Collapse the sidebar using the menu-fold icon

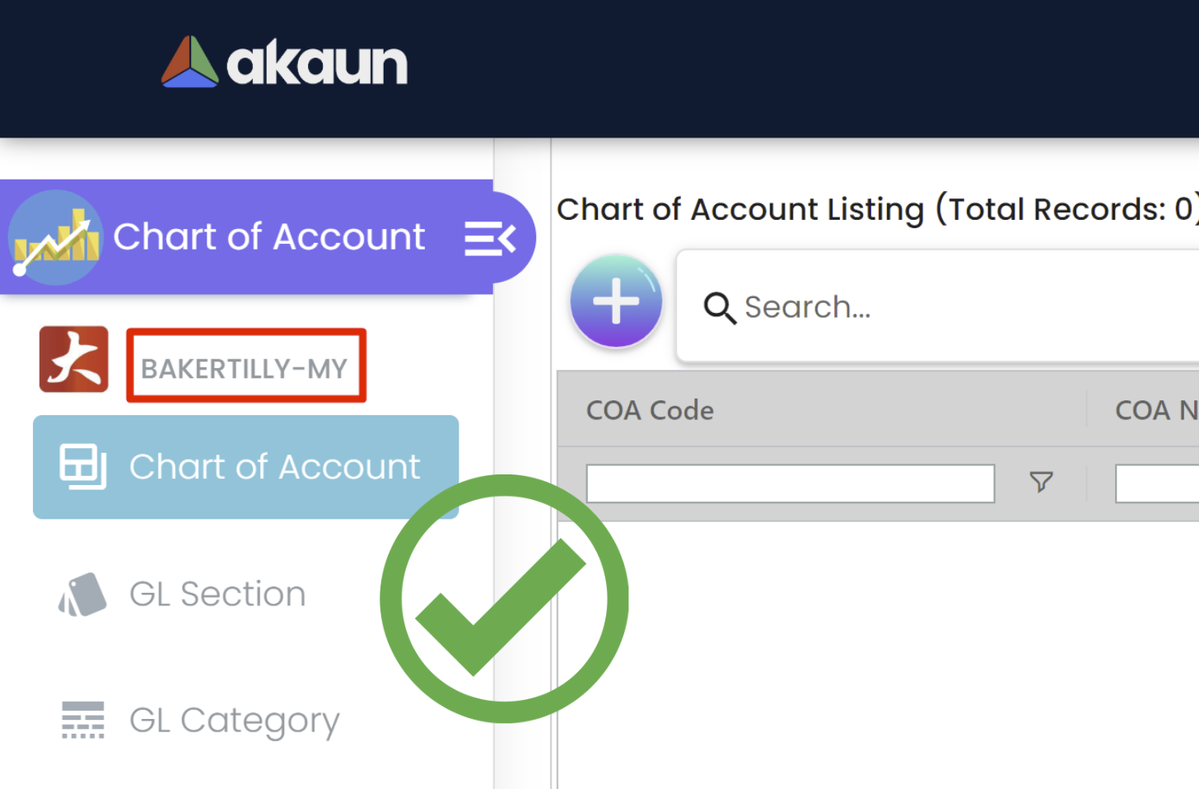tap(490, 239)
